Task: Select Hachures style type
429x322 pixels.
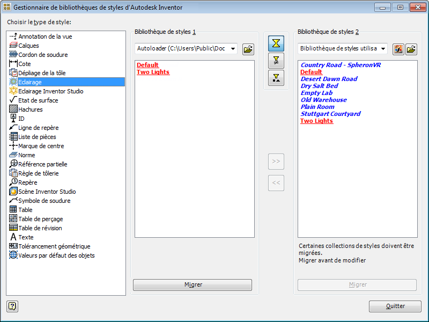Action: click(x=26, y=109)
